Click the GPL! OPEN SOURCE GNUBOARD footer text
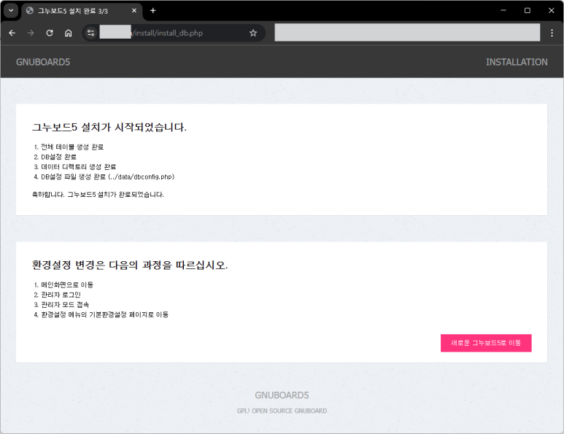This screenshot has width=564, height=434. (282, 411)
